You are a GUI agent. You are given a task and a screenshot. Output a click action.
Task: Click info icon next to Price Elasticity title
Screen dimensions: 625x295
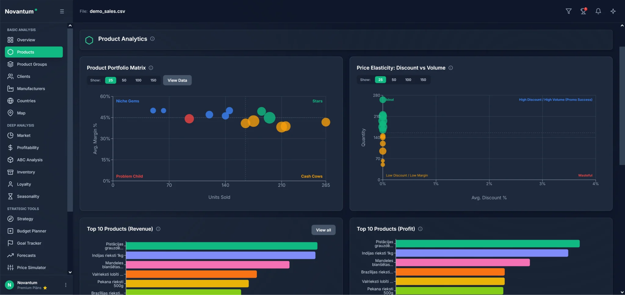451,68
